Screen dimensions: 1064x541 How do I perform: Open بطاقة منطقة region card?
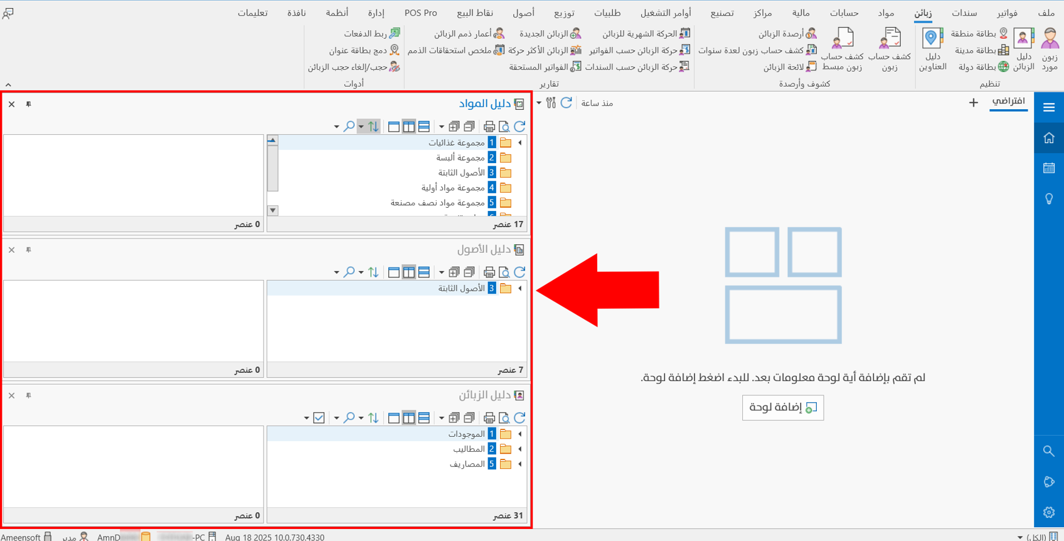click(979, 33)
